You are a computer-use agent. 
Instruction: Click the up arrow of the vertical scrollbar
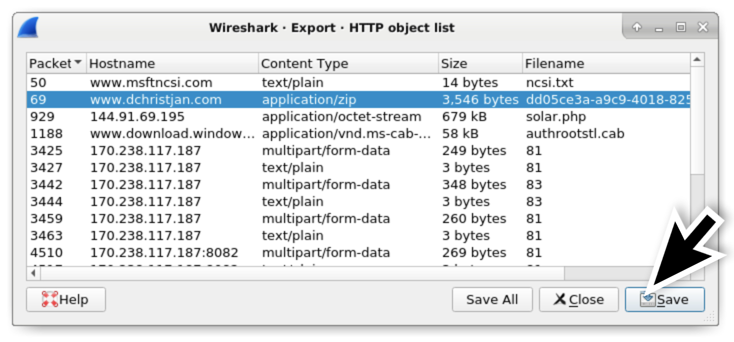tap(697, 58)
